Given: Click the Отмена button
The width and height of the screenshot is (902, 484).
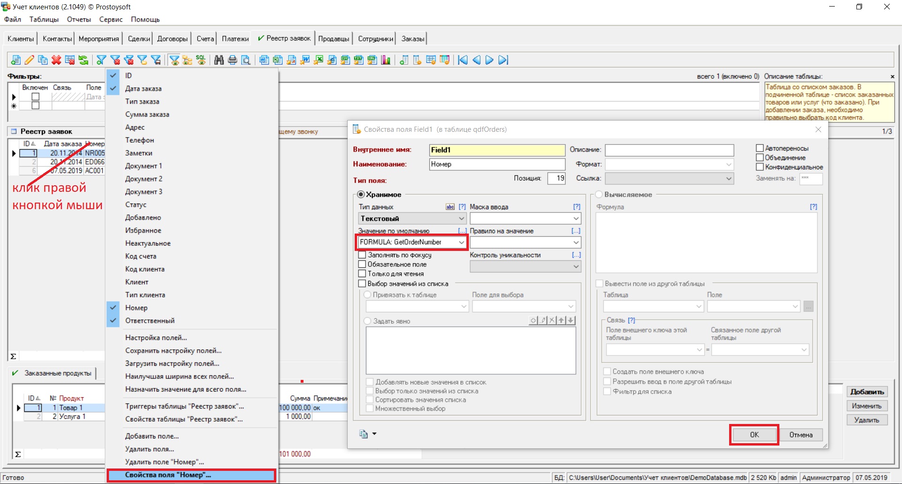Looking at the screenshot, I should coord(801,435).
